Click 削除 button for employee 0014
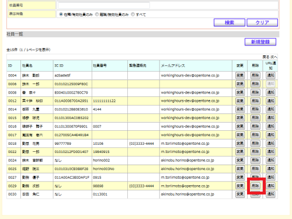The width and height of the screenshot is (292, 219). (x=255, y=109)
